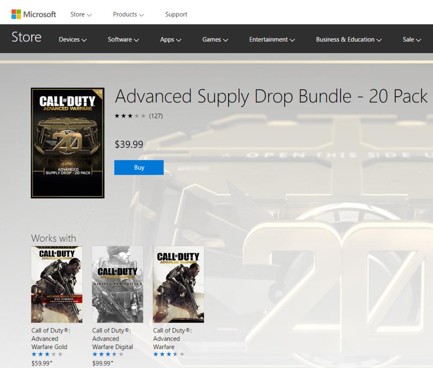This screenshot has height=368, width=433.
Task: Expand the Devices menu
Action: [73, 39]
